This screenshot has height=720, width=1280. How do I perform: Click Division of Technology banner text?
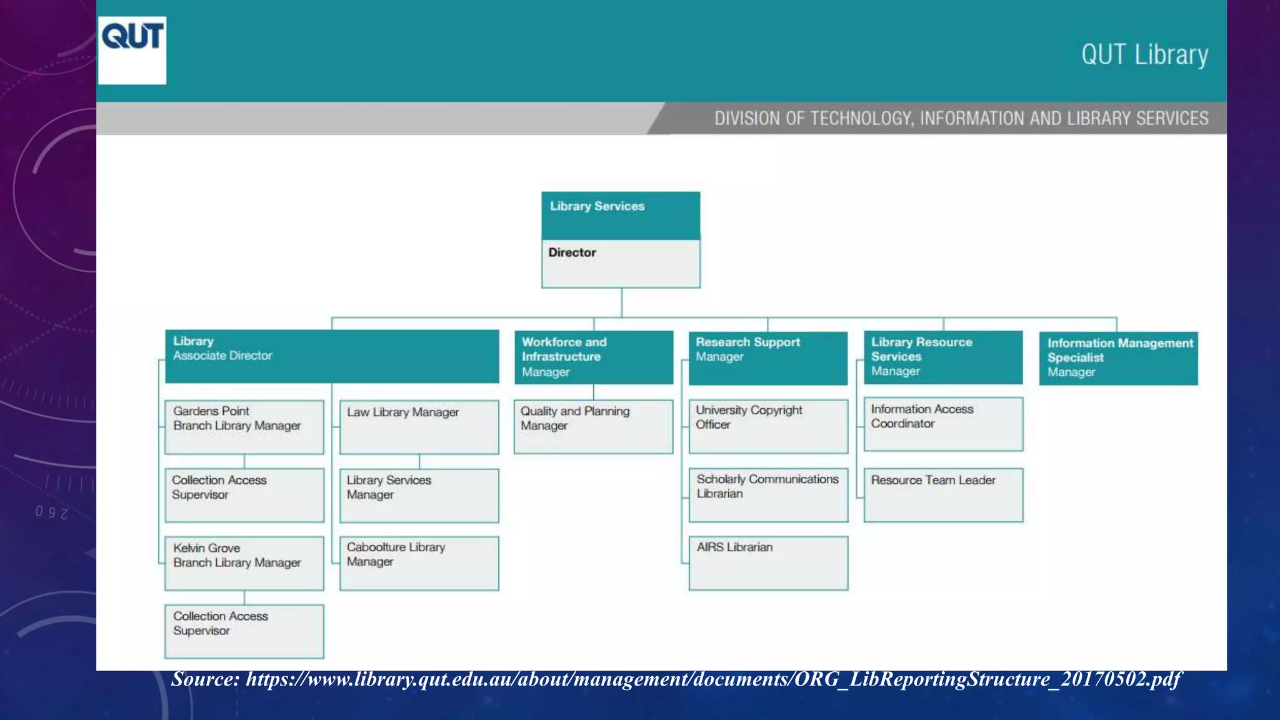coord(961,118)
